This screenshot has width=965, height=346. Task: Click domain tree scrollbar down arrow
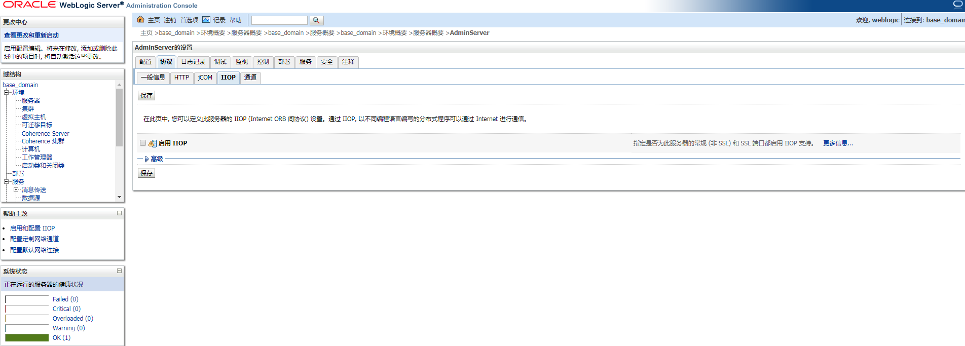tap(120, 197)
